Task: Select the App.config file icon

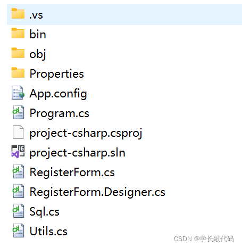Action: click(18, 93)
